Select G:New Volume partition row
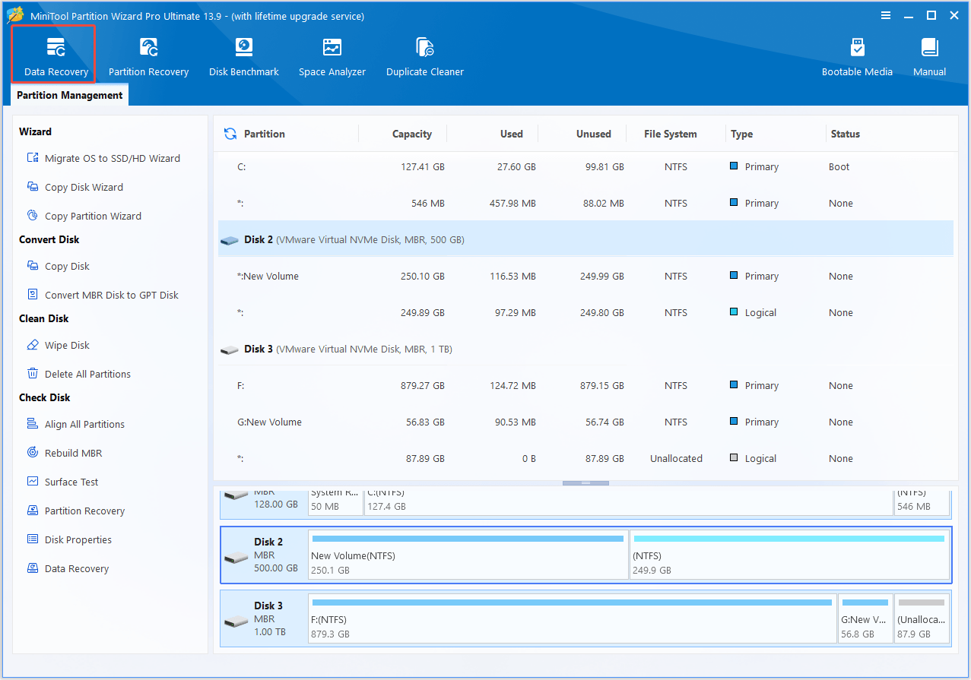971x680 pixels. coord(585,422)
